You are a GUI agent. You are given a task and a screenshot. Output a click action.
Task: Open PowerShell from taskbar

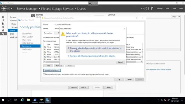[35, 100]
